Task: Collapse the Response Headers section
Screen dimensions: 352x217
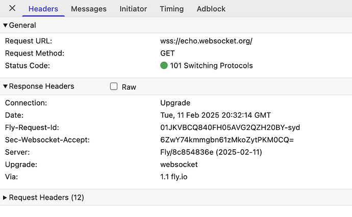Action: pyautogui.click(x=5, y=86)
